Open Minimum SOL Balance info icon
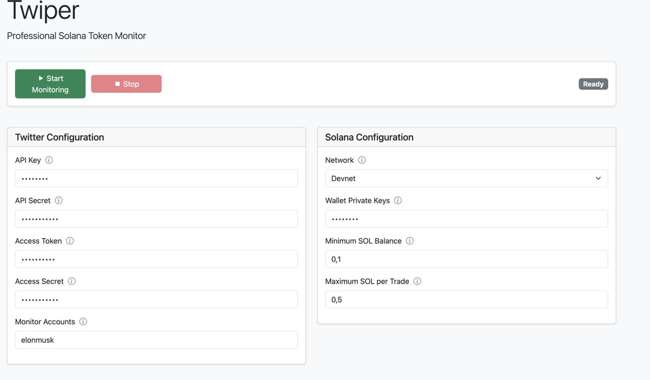The width and height of the screenshot is (650, 380). coord(410,241)
